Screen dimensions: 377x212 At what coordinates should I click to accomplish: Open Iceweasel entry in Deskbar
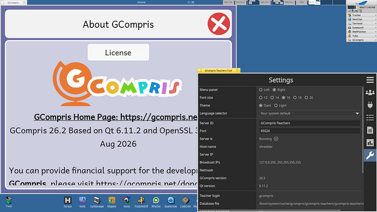[x=361, y=27]
